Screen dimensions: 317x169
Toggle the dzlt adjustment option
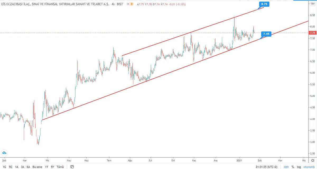286,167
